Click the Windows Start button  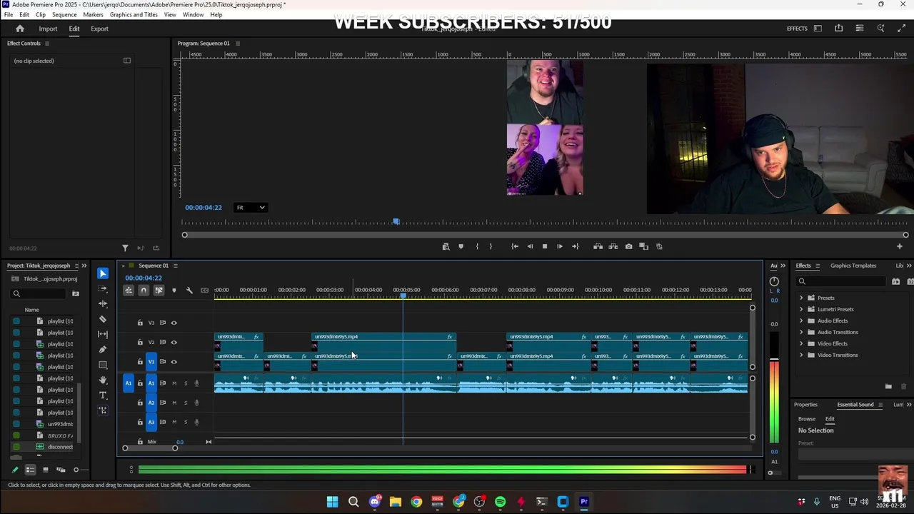click(332, 502)
